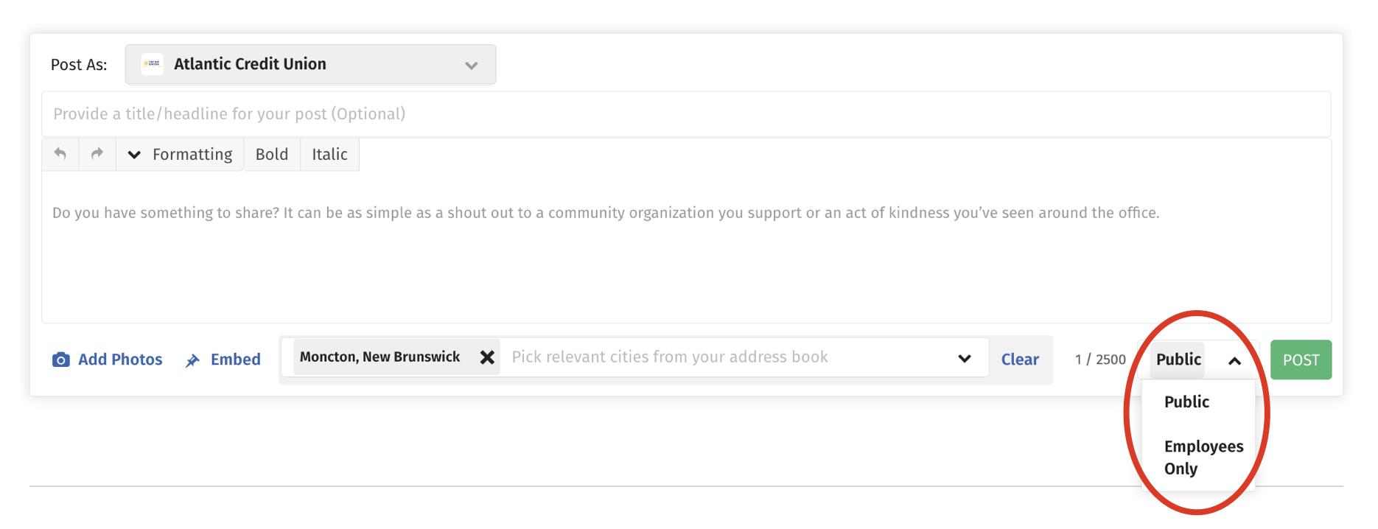Screen dimensions: 1378x529
Task: Submit with the green POST button
Action: point(1301,360)
